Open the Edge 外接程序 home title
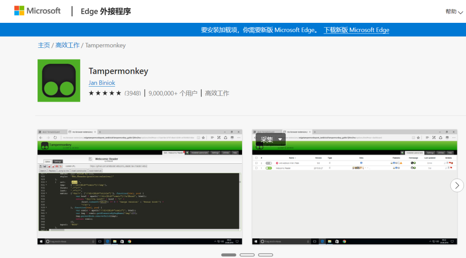This screenshot has width=466, height=258. tap(106, 11)
